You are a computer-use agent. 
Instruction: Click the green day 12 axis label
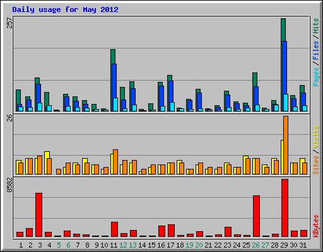tap(123, 245)
